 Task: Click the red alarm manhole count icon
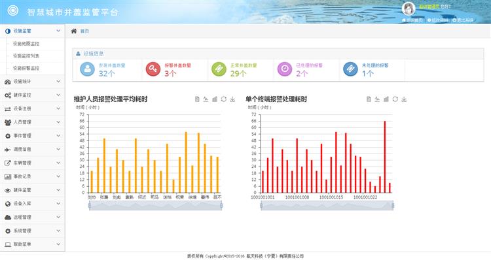(153, 69)
